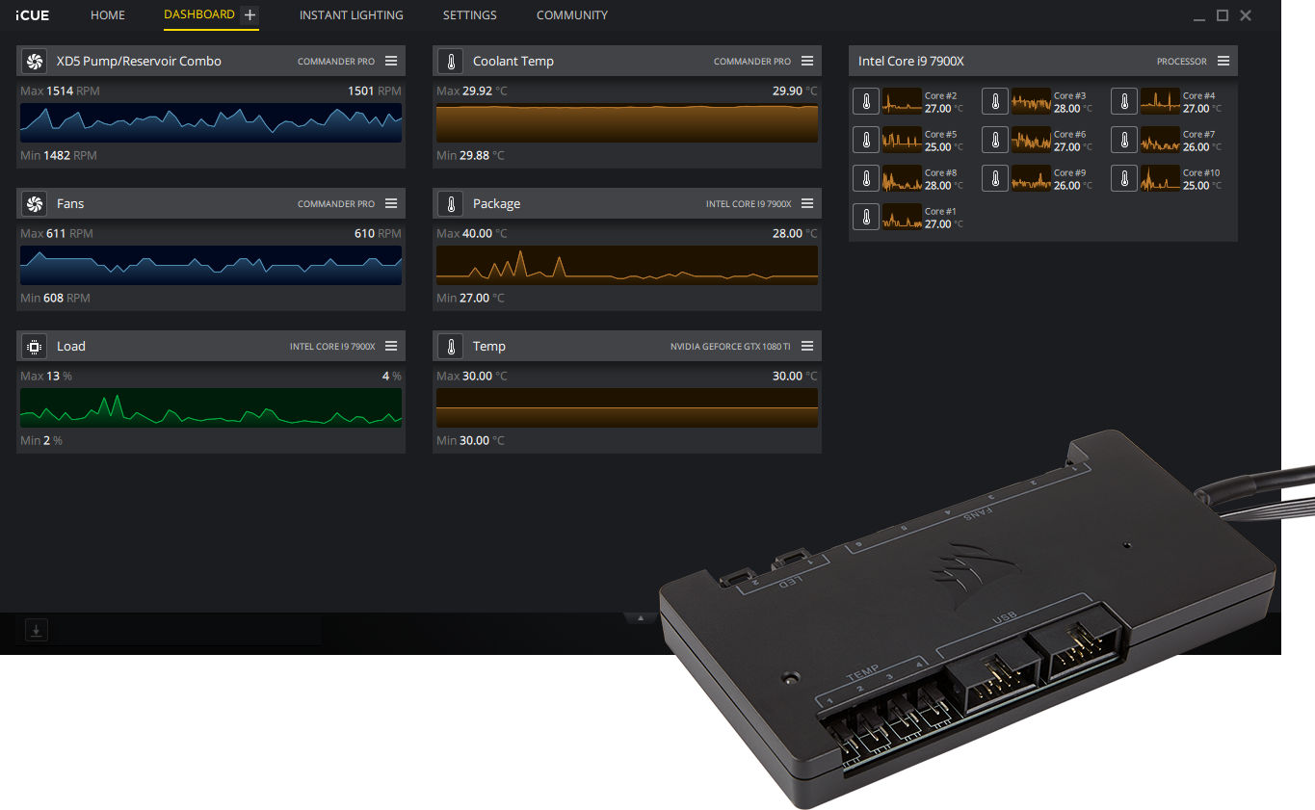Screen dimensions: 1315x810
Task: Click the GTX 1080 Ti Temp graph
Action: point(627,408)
